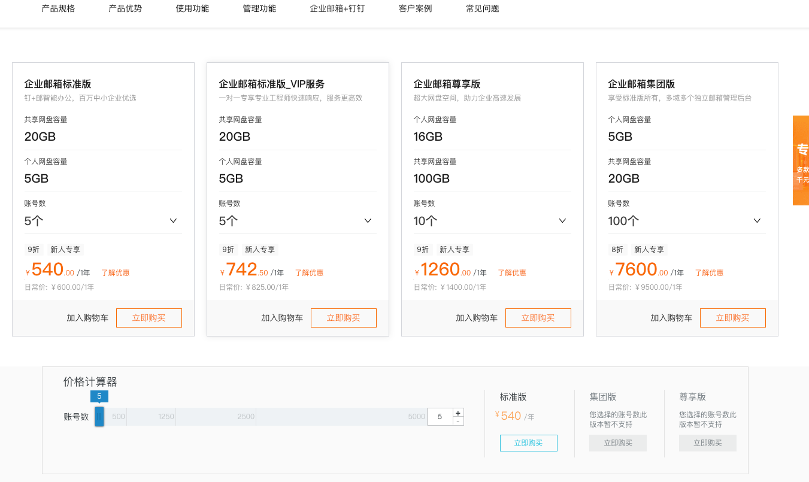Switch to the 产品优势 tab

(x=125, y=8)
